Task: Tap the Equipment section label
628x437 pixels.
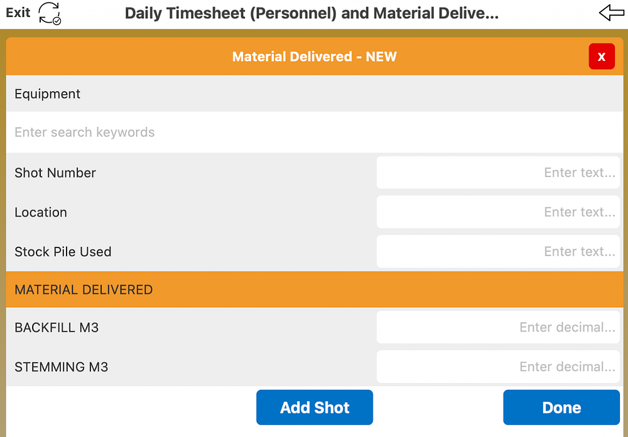Action: (x=48, y=94)
